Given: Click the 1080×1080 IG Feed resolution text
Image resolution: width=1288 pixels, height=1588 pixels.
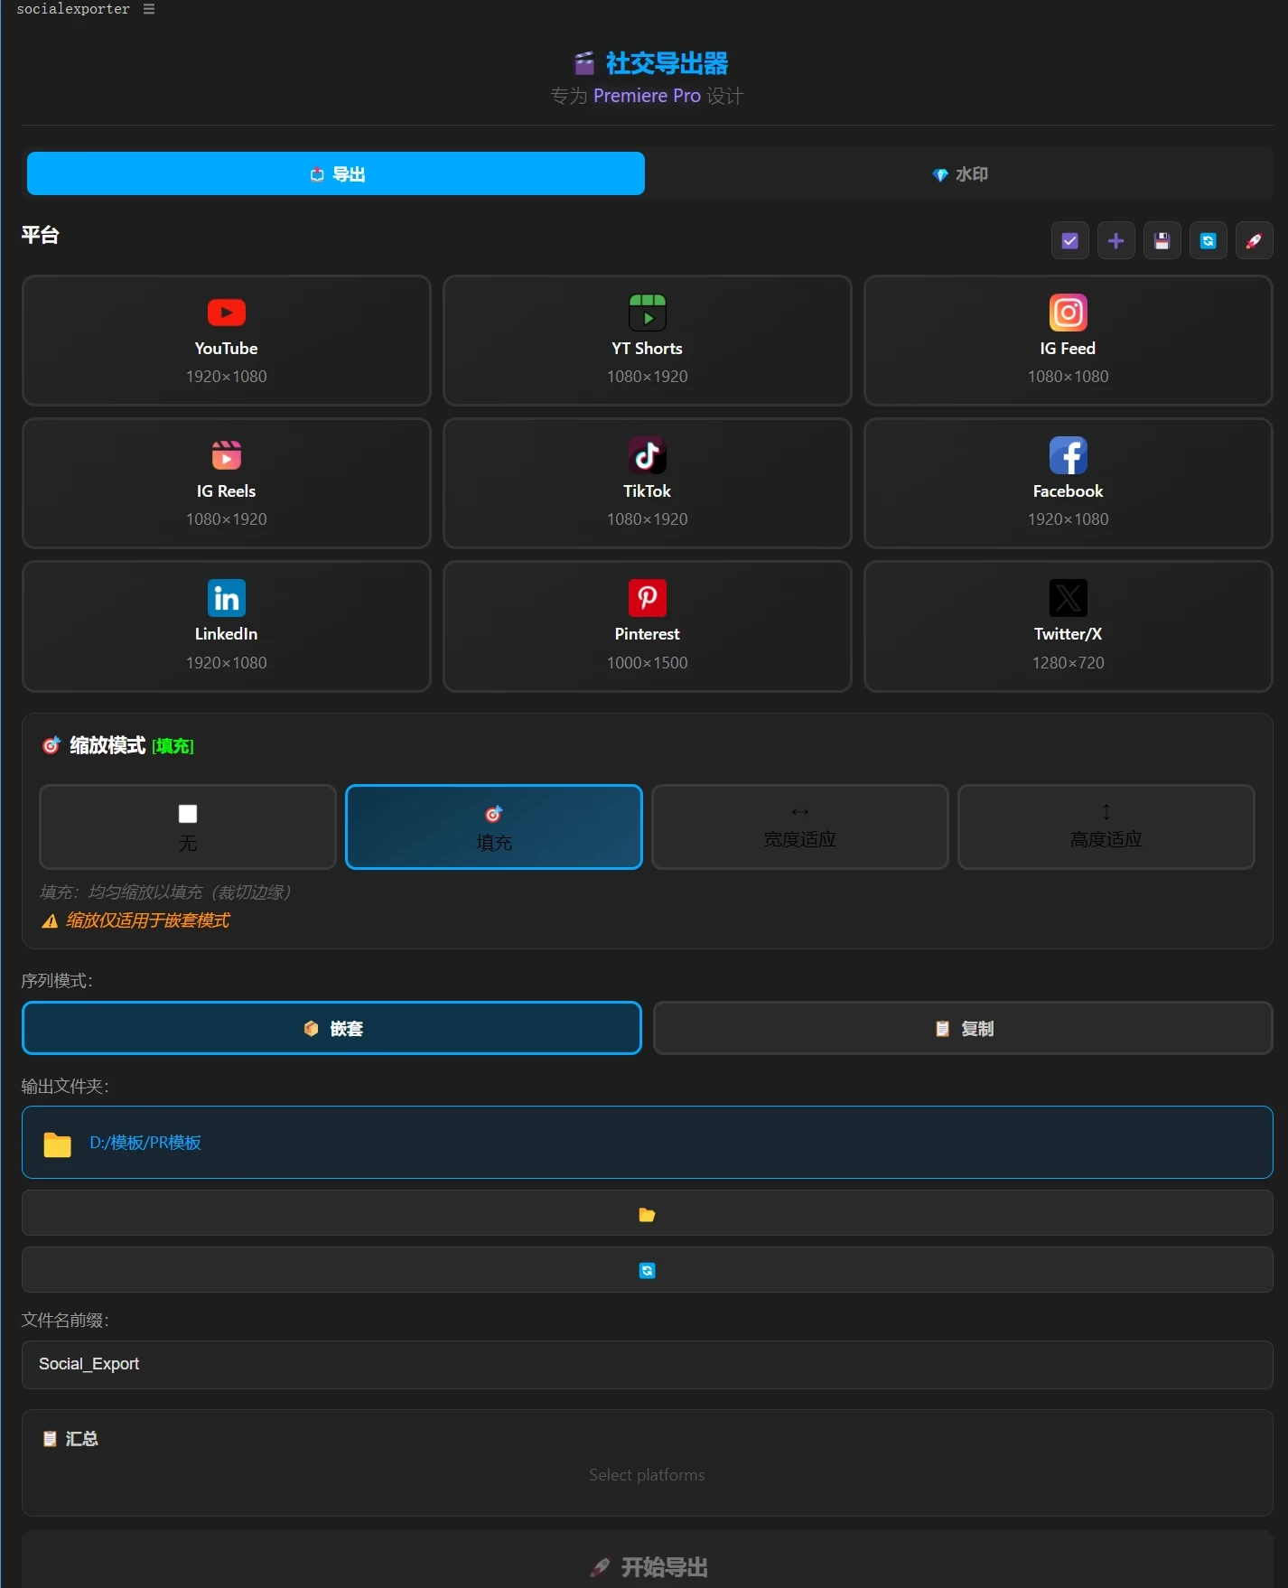Looking at the screenshot, I should pos(1069,376).
